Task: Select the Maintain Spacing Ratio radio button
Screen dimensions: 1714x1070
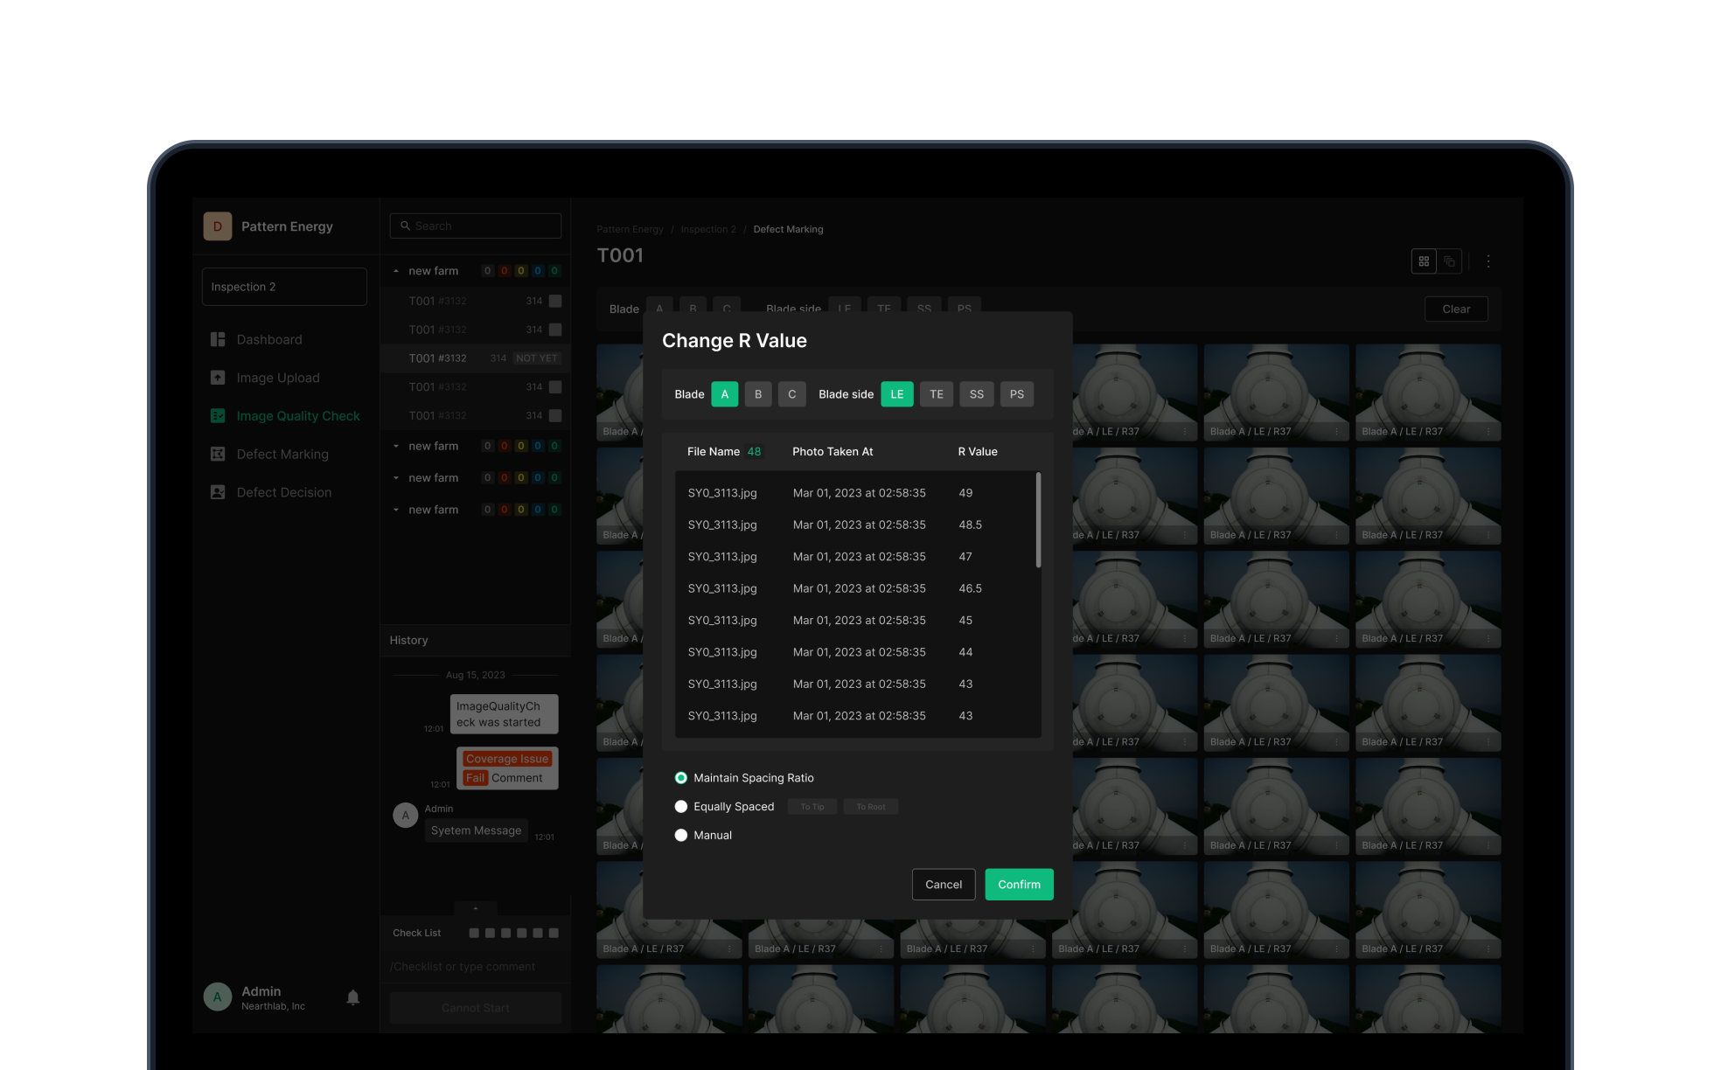Action: tap(681, 777)
